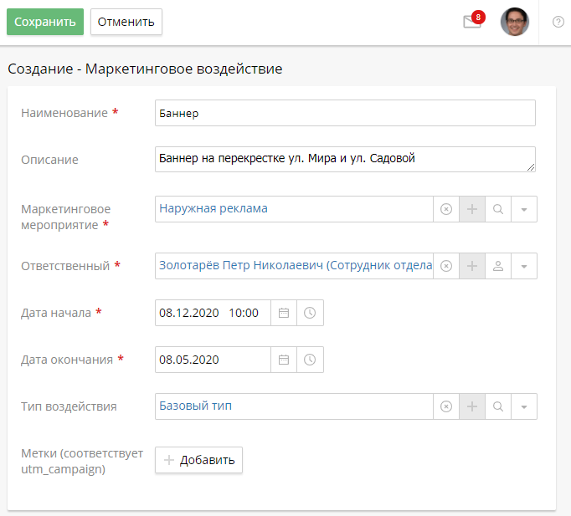The height and width of the screenshot is (516, 571).
Task: Expand the Ответственный dropdown arrow
Action: (524, 266)
